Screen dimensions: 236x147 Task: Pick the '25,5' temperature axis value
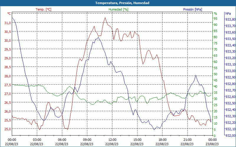tap(8, 120)
